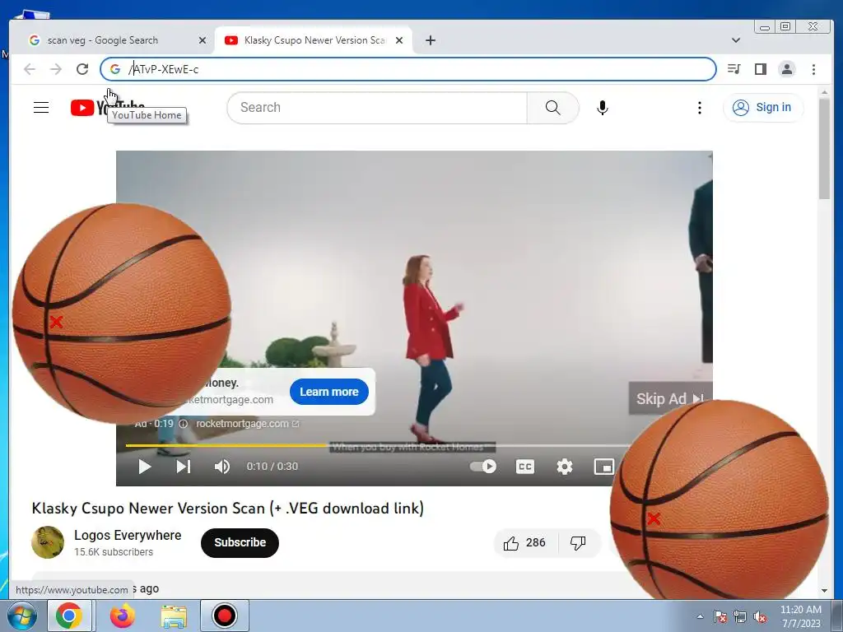Open the volume tray icon

[760, 616]
